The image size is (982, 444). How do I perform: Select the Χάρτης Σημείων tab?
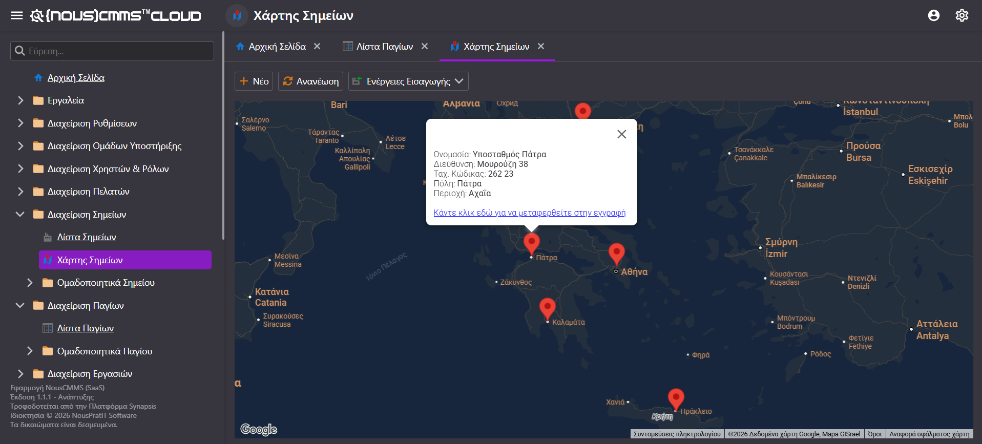pos(496,47)
